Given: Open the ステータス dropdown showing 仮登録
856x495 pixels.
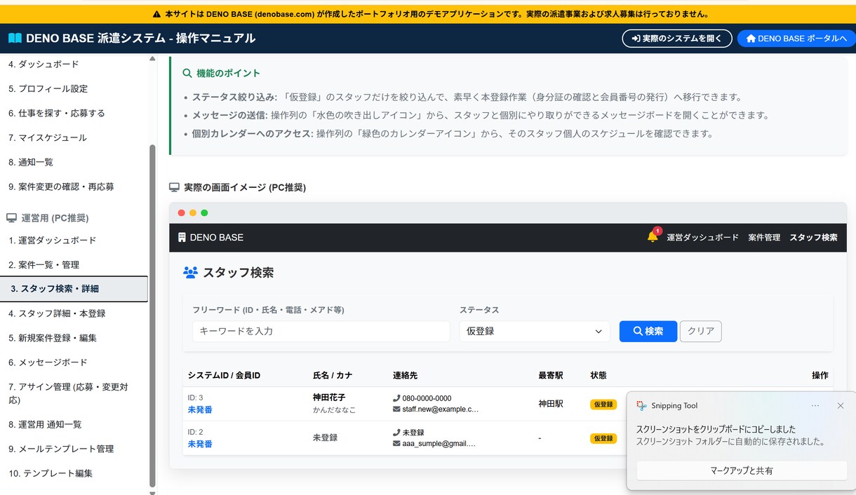Looking at the screenshot, I should coord(535,331).
